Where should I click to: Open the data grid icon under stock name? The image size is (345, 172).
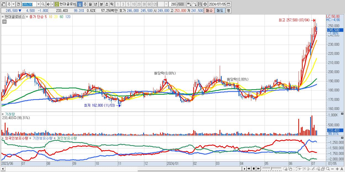[4, 22]
